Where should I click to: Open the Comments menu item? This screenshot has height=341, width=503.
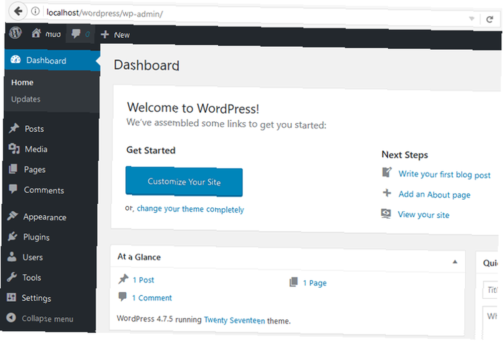(x=44, y=190)
